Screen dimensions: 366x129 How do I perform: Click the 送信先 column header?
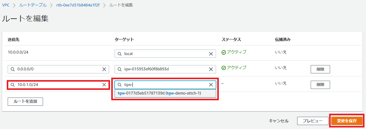[x=14, y=39]
